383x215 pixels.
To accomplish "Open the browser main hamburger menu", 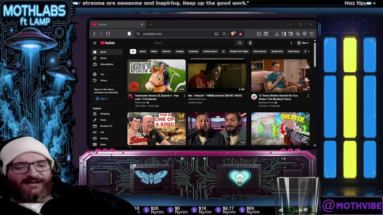I will [x=311, y=34].
